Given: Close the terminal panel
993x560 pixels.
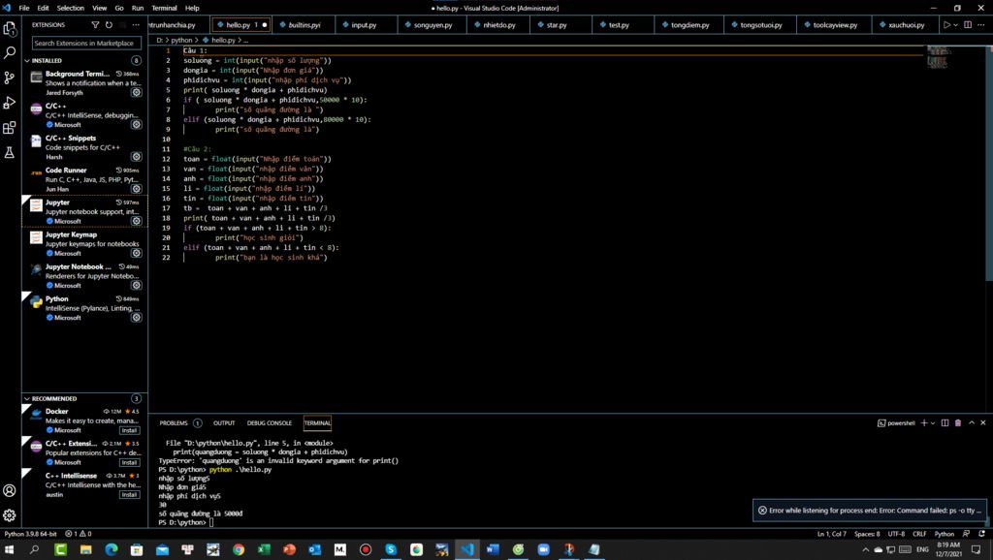Looking at the screenshot, I should [x=983, y=422].
